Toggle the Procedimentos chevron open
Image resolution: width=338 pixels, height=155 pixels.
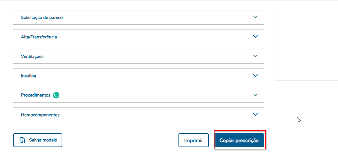(x=256, y=95)
